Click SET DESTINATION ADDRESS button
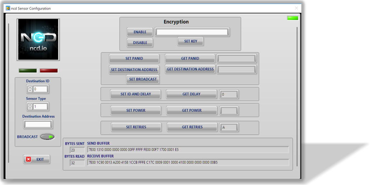Viewport: 372px width, 185px height. (x=134, y=70)
